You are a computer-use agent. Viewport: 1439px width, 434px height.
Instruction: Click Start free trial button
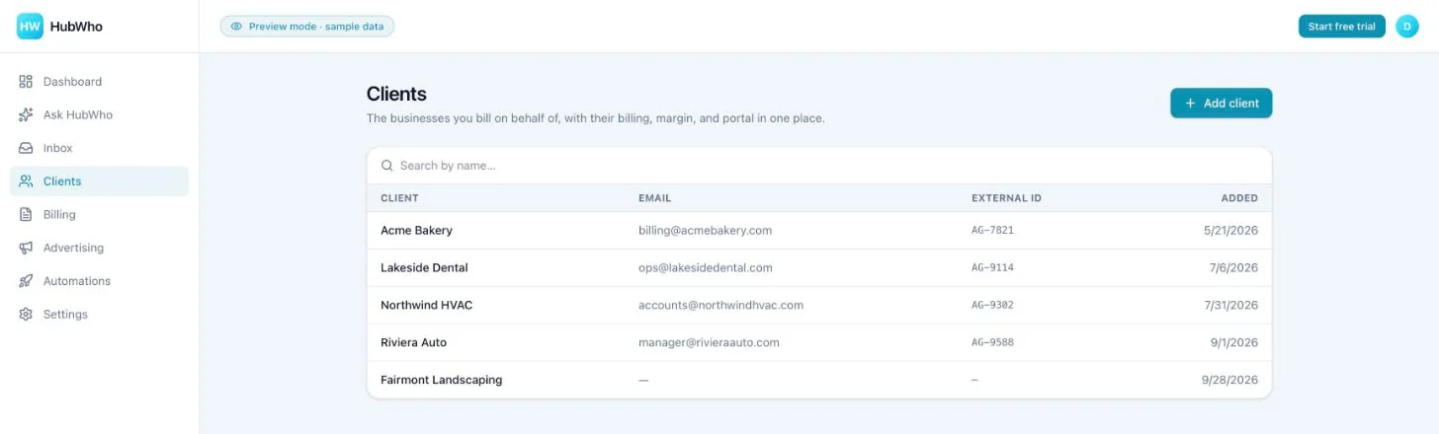pyautogui.click(x=1341, y=27)
